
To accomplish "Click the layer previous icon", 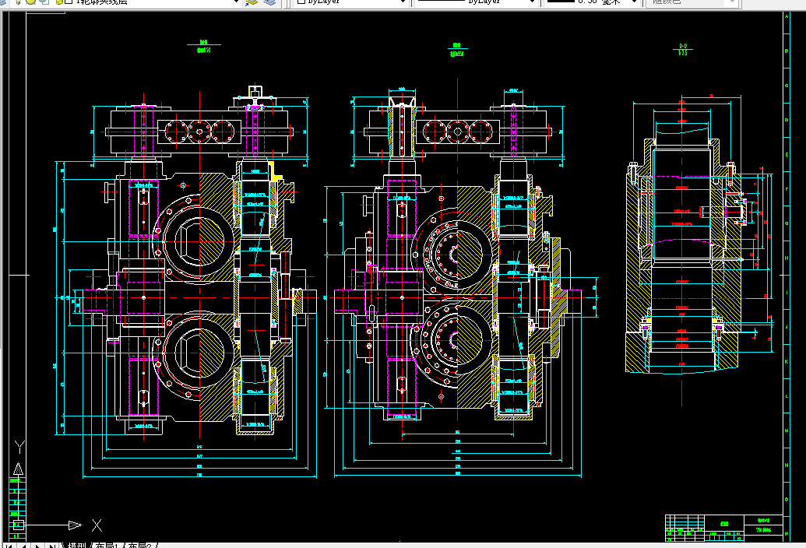I will (x=269, y=2).
